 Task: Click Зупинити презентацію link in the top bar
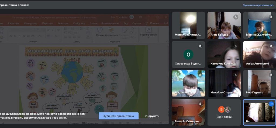pos(258,5)
